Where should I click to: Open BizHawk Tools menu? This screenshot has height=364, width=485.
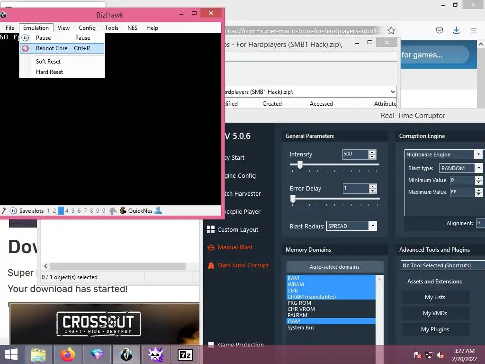[x=111, y=28]
